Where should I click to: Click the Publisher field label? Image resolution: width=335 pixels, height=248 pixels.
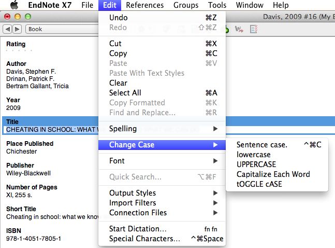(x=20, y=166)
